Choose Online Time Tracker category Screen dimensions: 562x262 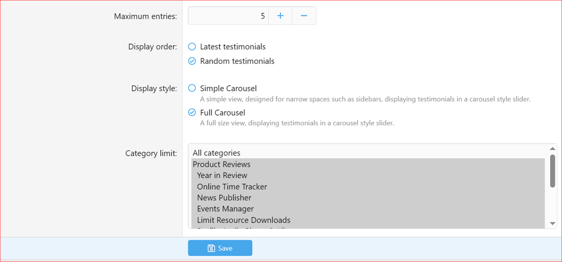[232, 187]
